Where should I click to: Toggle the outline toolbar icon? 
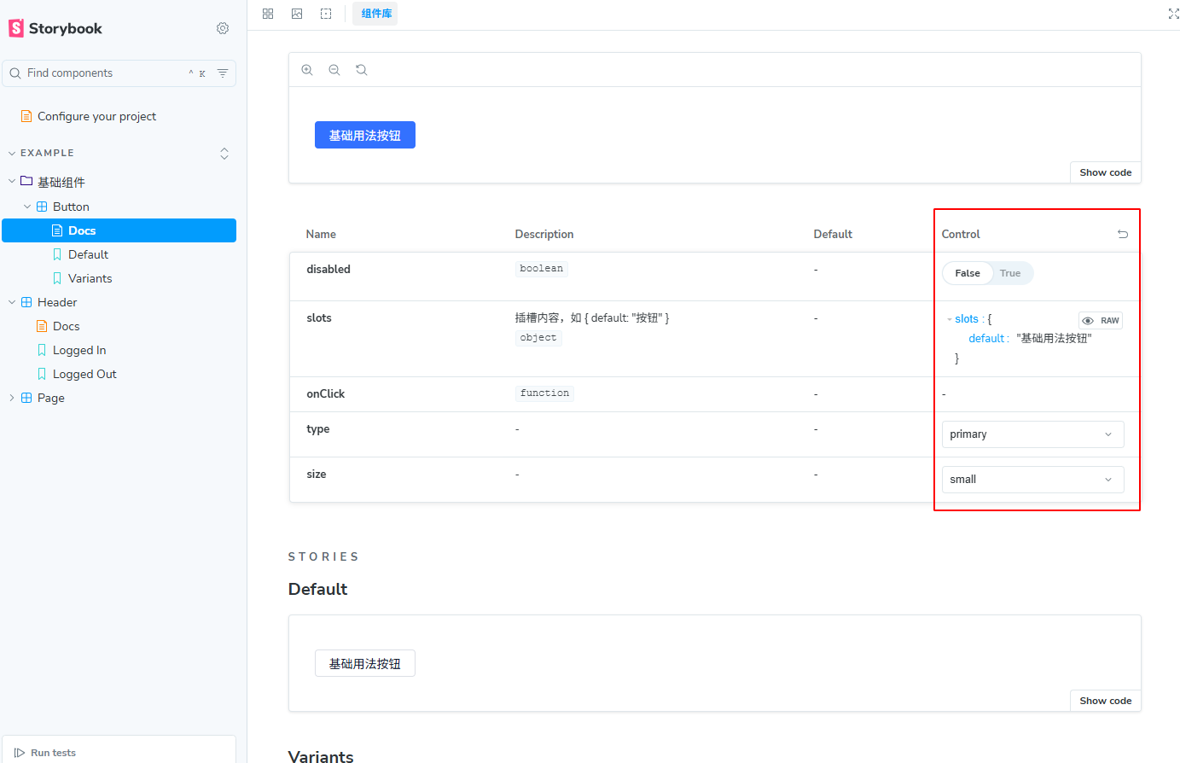[x=326, y=14]
